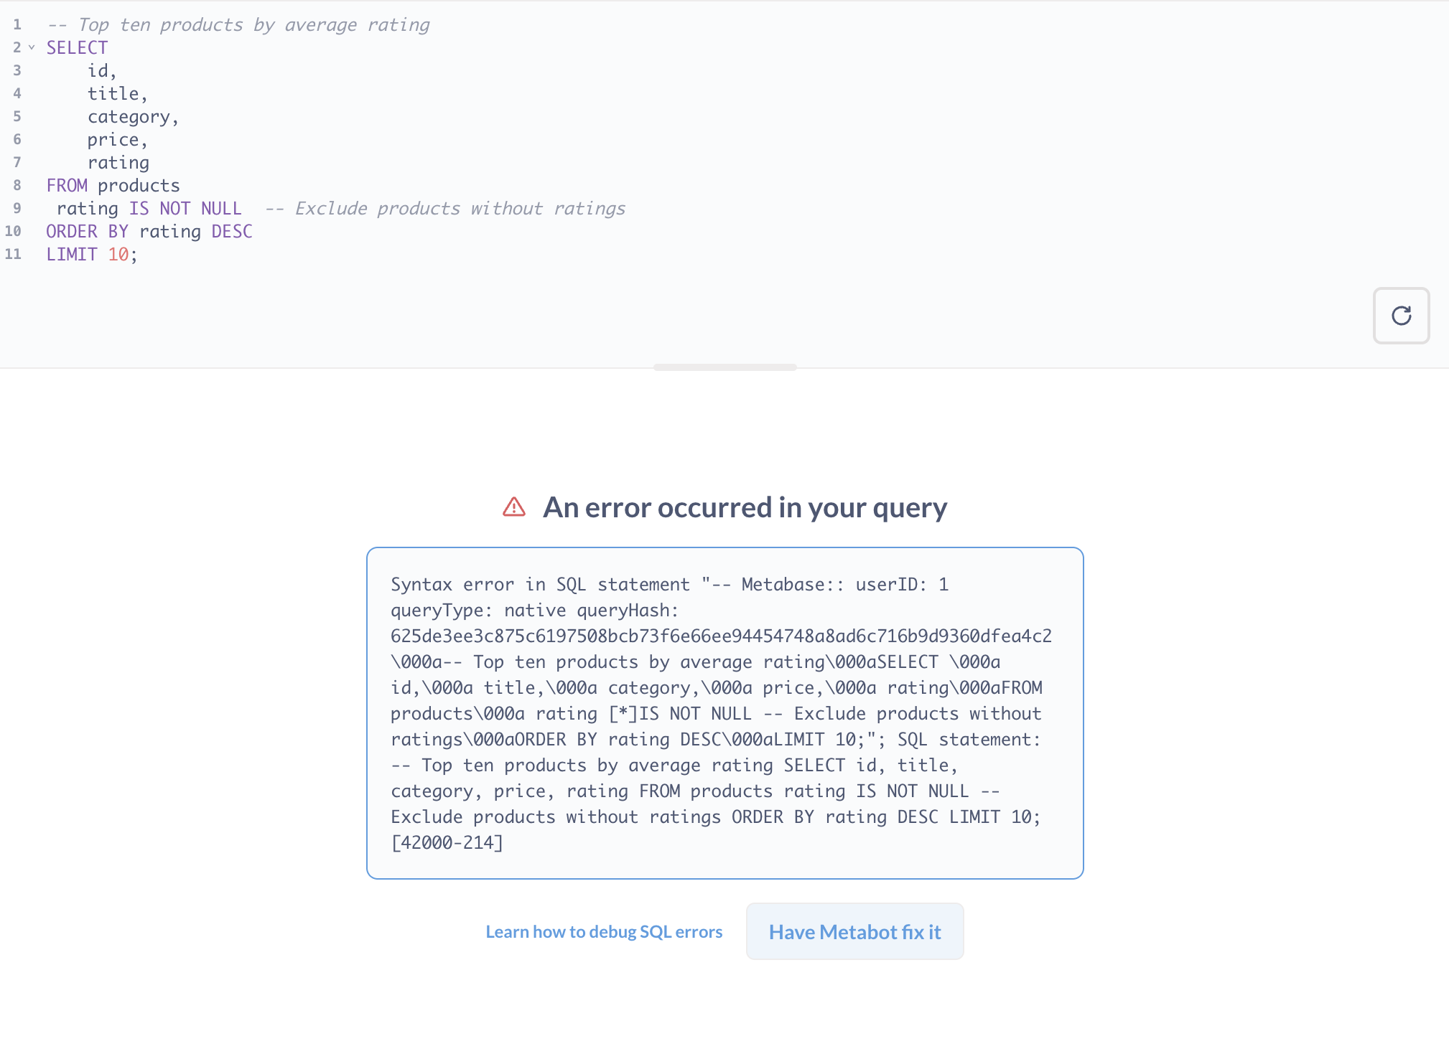Click the 'ORDER BY rating DESC' line
Image resolution: width=1449 pixels, height=1059 pixels.
[149, 231]
